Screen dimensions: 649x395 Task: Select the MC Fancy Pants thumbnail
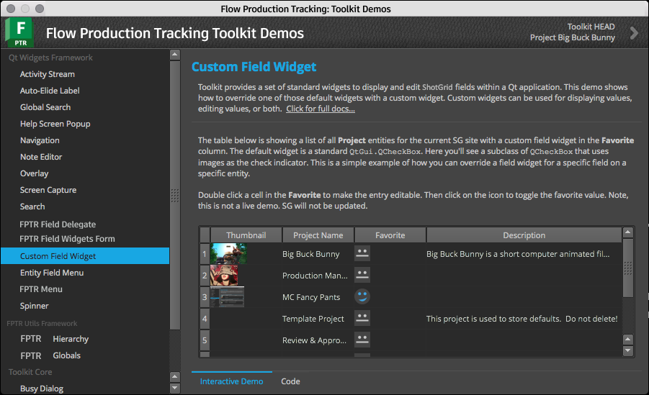click(x=227, y=296)
